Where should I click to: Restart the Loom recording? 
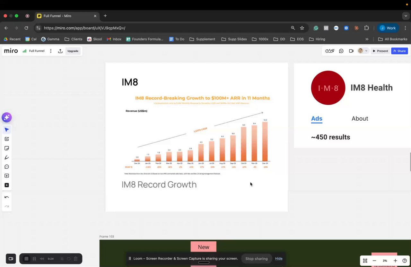[x=69, y=259]
